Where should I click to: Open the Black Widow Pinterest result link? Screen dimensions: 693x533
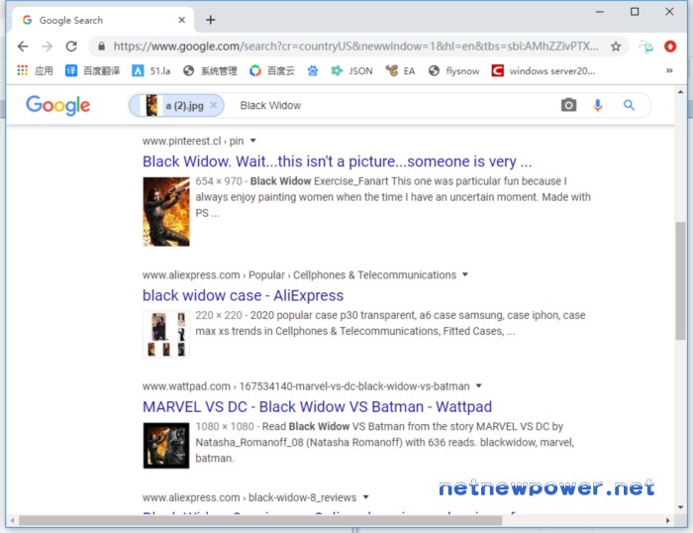pyautogui.click(x=337, y=161)
